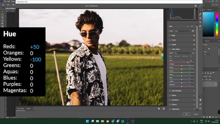Toggle visibility of Color Mixer edits
This screenshot has height=124, width=220.
(194, 49)
